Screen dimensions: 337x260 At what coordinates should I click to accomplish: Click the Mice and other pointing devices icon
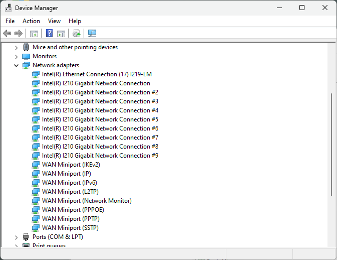(x=27, y=47)
